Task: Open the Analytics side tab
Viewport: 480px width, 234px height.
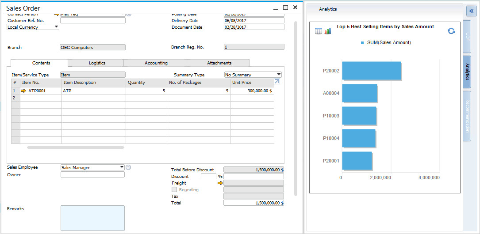Action: [x=467, y=72]
